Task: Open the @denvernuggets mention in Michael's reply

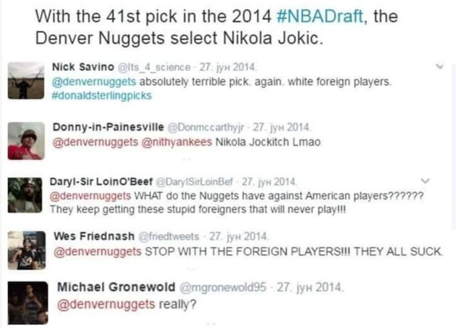Action: pos(106,304)
